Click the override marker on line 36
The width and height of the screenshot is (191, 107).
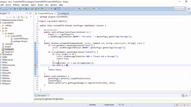pos(35,76)
